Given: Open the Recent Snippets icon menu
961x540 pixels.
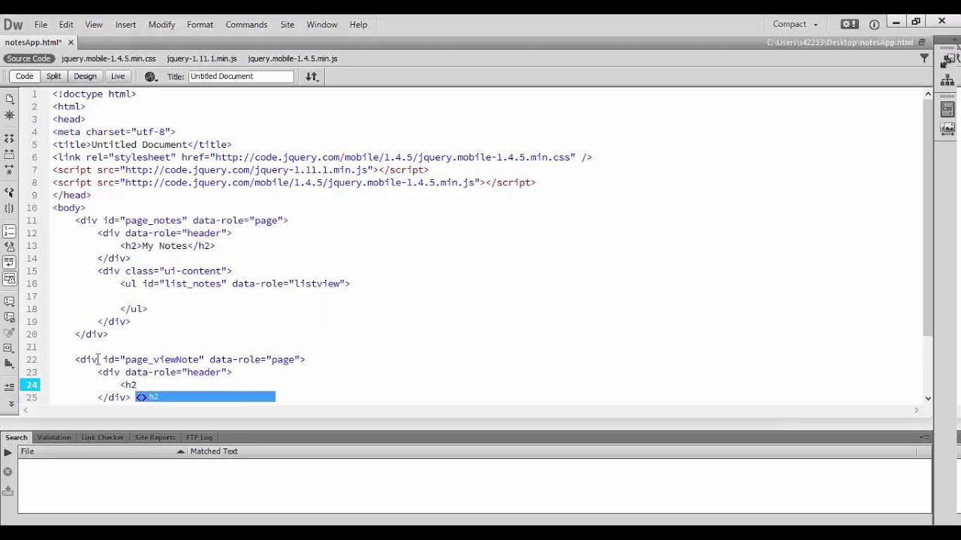Looking at the screenshot, I should pyautogui.click(x=9, y=349).
